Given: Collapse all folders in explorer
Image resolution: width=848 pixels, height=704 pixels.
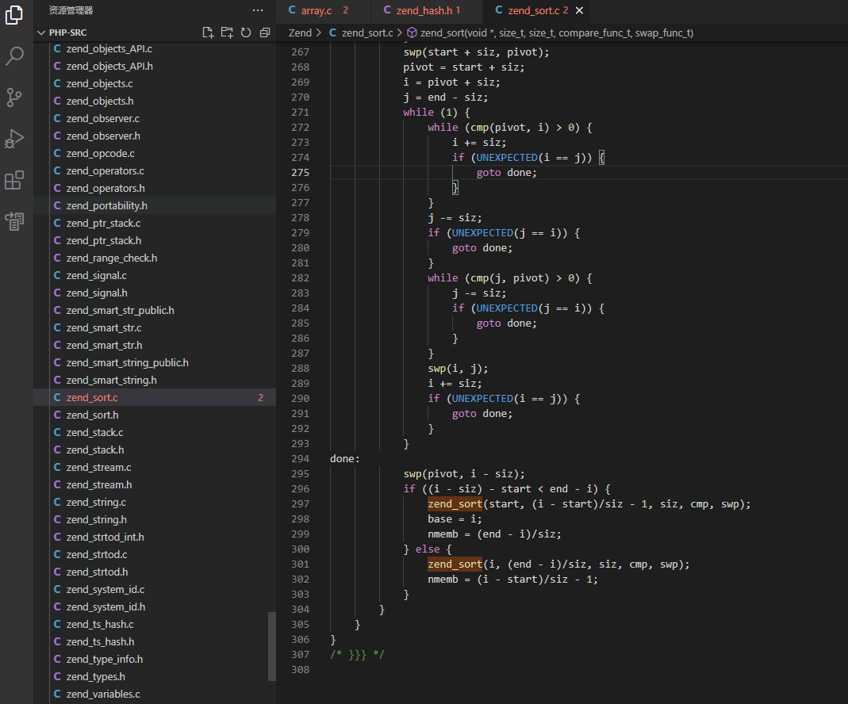Looking at the screenshot, I should pos(265,33).
